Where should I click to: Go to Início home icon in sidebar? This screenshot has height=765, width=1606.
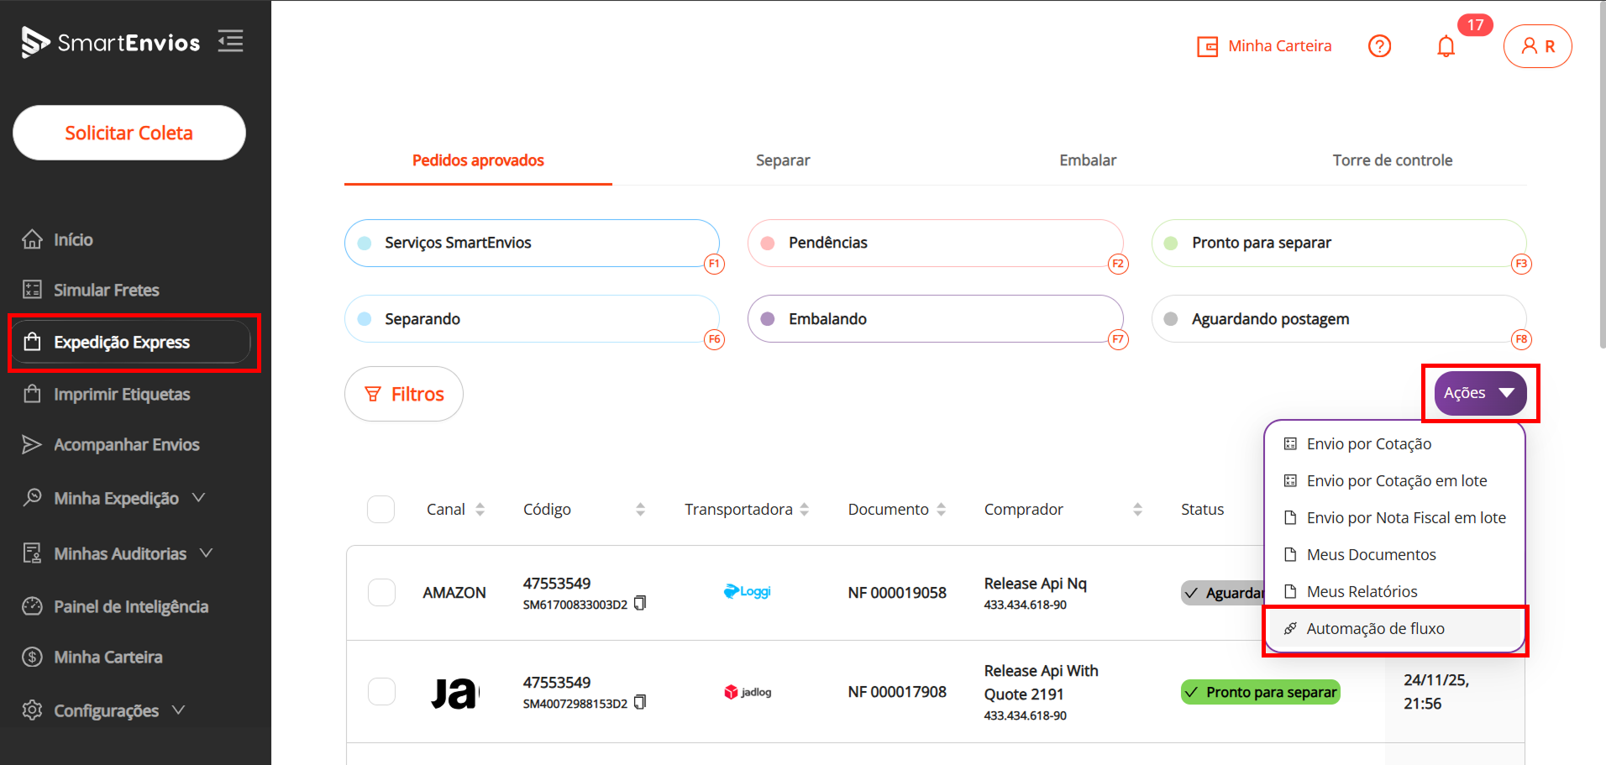[33, 239]
